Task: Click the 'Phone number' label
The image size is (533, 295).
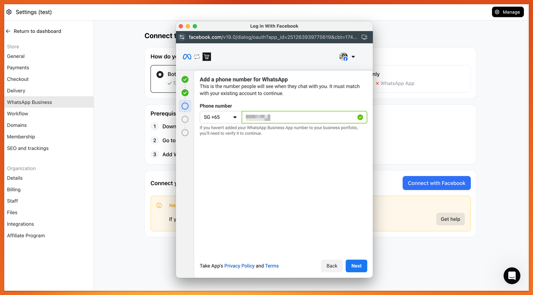Action: [x=216, y=106]
